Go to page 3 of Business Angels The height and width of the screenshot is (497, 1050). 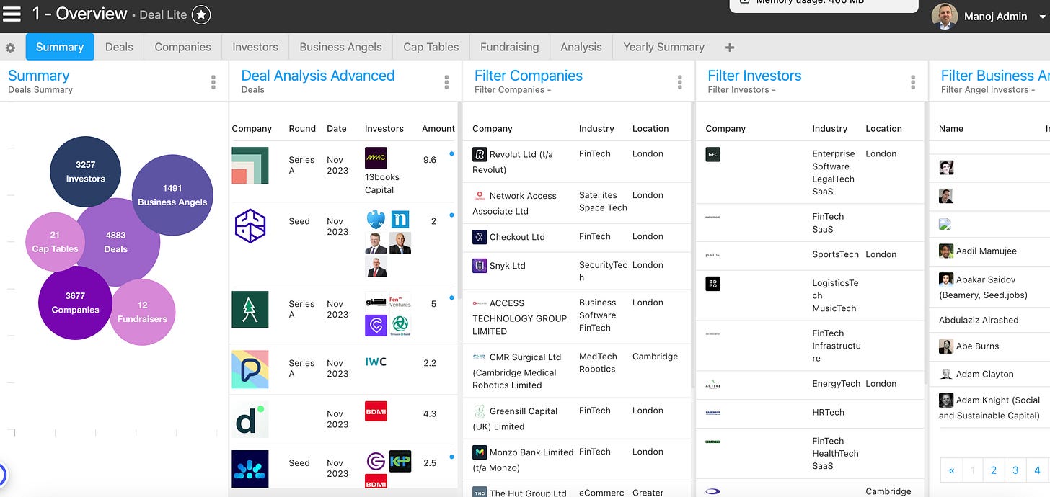click(x=1015, y=470)
